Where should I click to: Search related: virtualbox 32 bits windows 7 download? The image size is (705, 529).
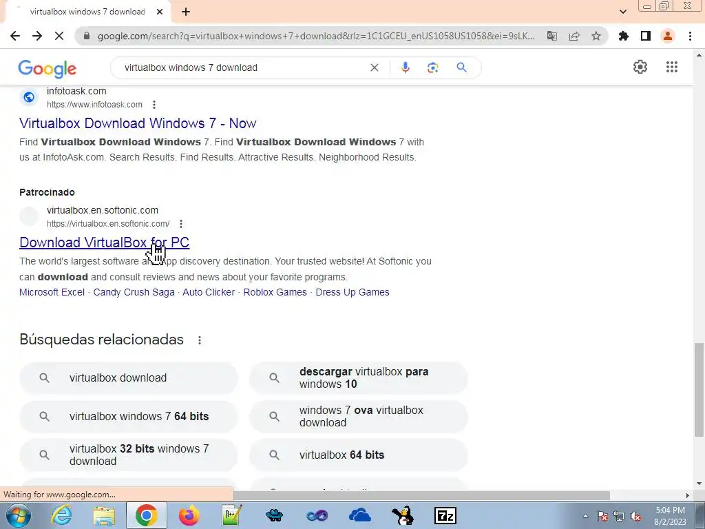click(129, 455)
